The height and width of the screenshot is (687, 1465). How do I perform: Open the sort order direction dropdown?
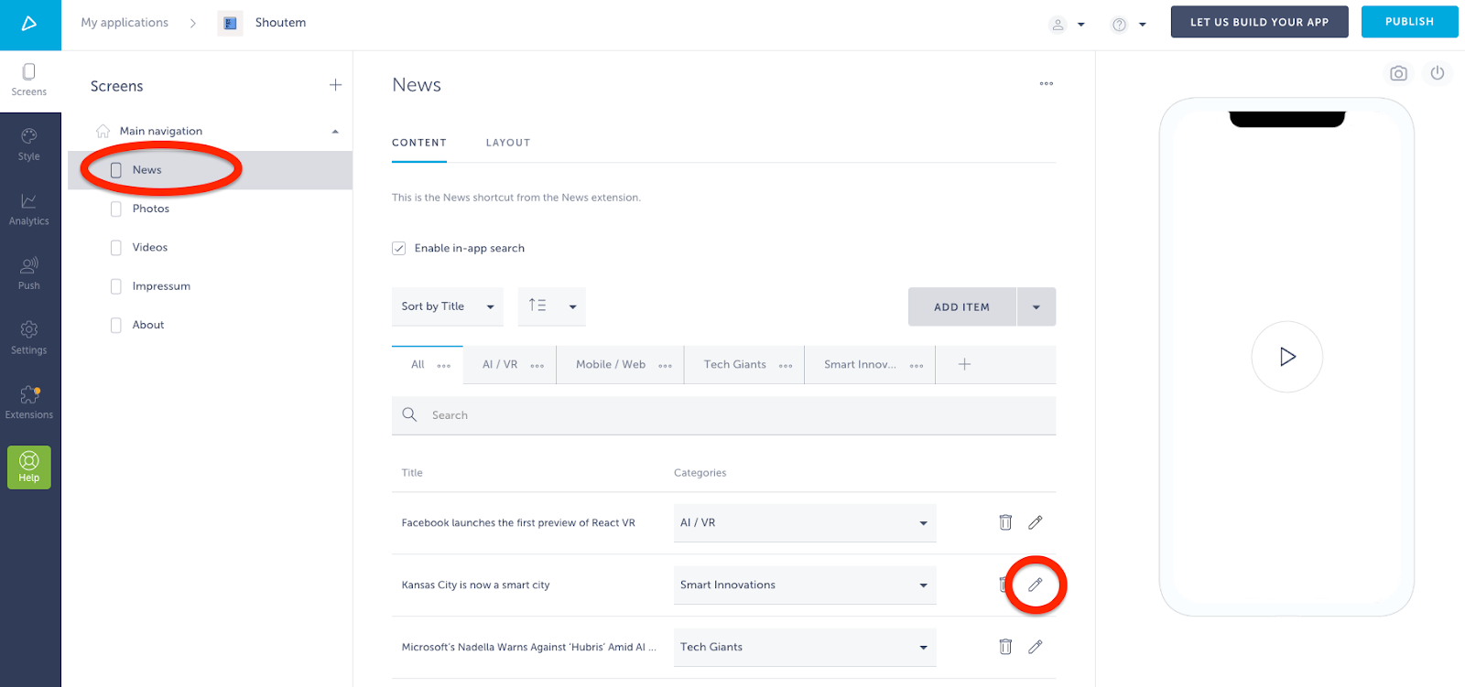point(552,306)
